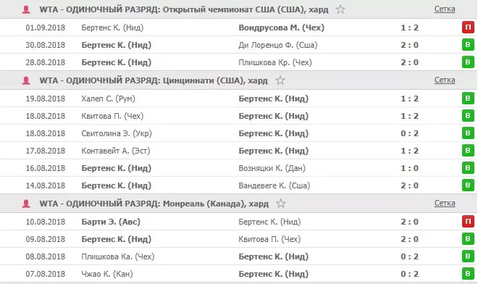Screen dimensions: 478x284
Task: Select Ди Лоренцо Ф. (Сша) player name
Action: click(278, 45)
